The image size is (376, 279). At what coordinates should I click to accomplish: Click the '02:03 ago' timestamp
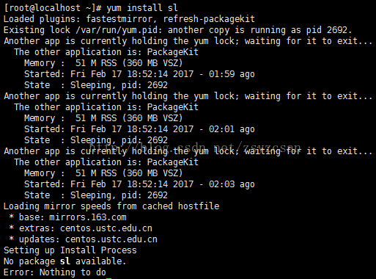(232, 184)
